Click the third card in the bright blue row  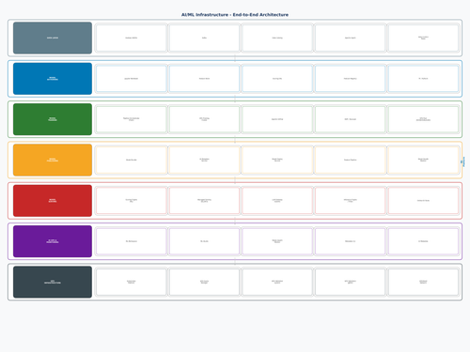point(277,79)
